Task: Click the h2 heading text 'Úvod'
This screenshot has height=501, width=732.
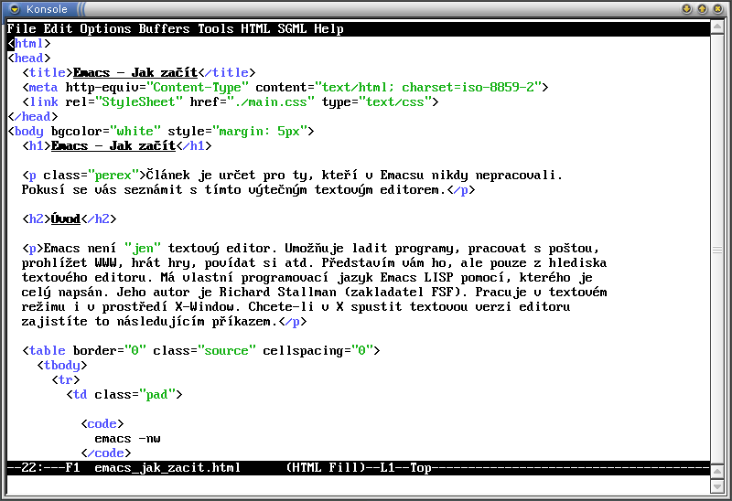Action: click(65, 219)
